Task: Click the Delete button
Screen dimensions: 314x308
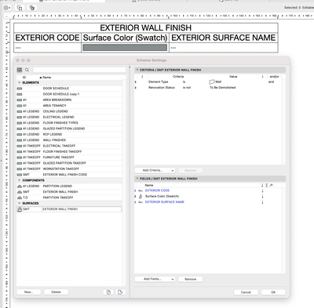Action: click(x=56, y=292)
